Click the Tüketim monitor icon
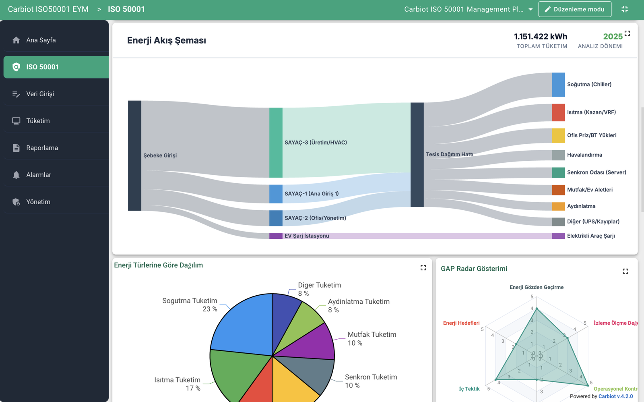The width and height of the screenshot is (644, 402). 16,121
